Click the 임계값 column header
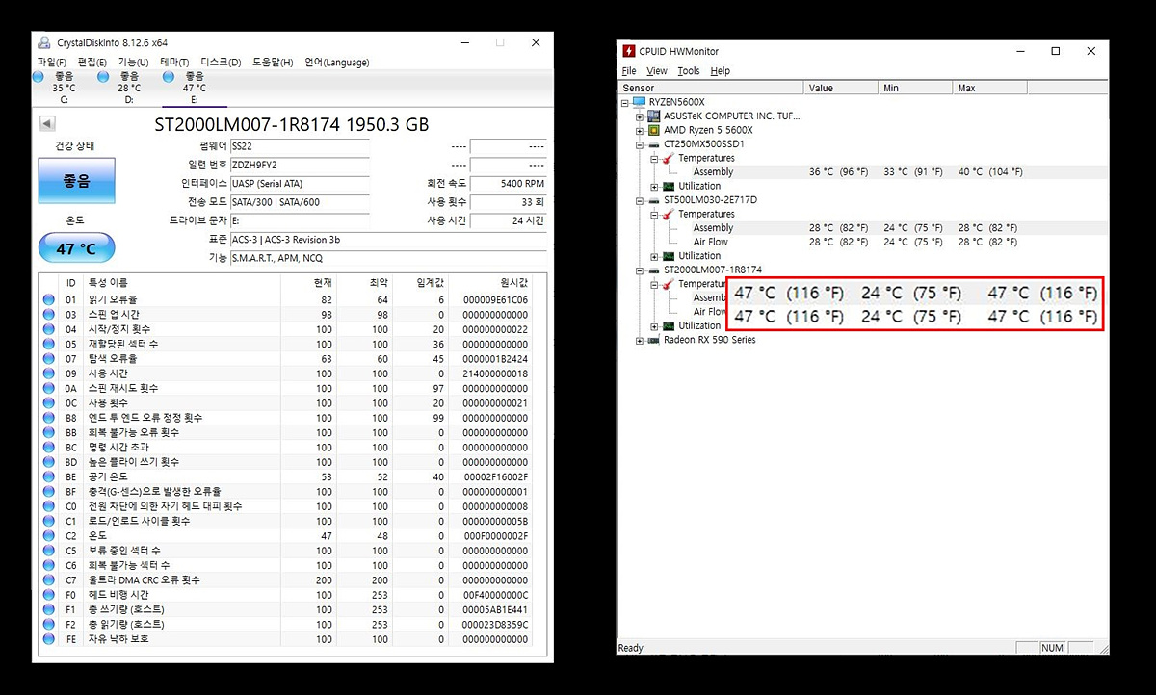The image size is (1156, 695). pyautogui.click(x=420, y=283)
